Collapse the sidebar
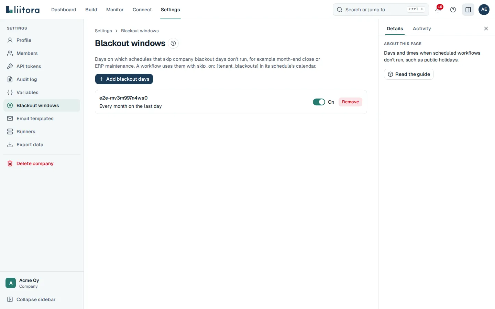 (x=42, y=299)
